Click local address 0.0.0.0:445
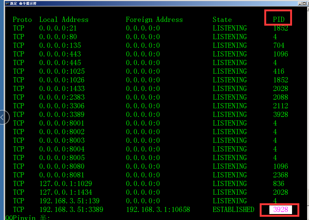The height and width of the screenshot is (220, 309). point(60,63)
